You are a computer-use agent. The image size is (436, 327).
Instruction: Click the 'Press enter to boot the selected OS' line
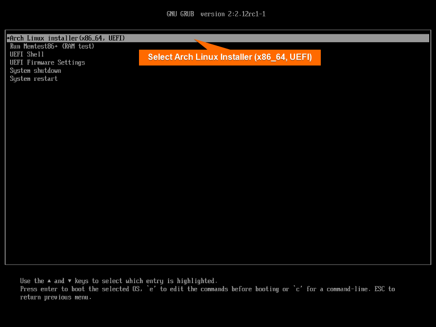(x=208, y=289)
